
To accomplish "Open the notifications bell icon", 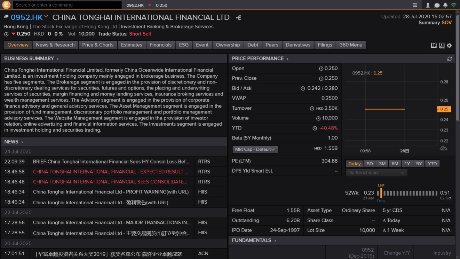I will (x=445, y=5).
